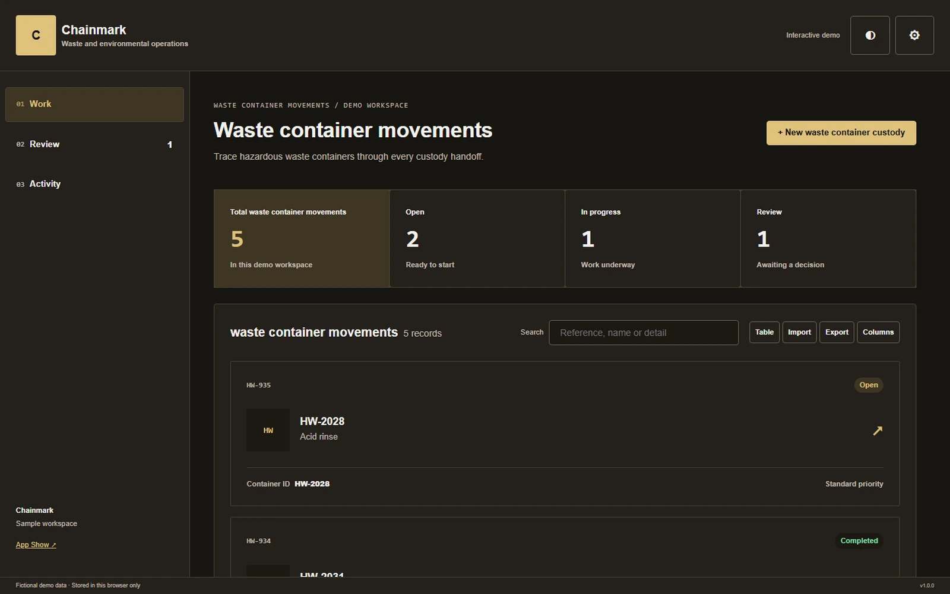Click the Chainmark logo tile
Viewport: 950px width, 594px height.
(x=36, y=35)
